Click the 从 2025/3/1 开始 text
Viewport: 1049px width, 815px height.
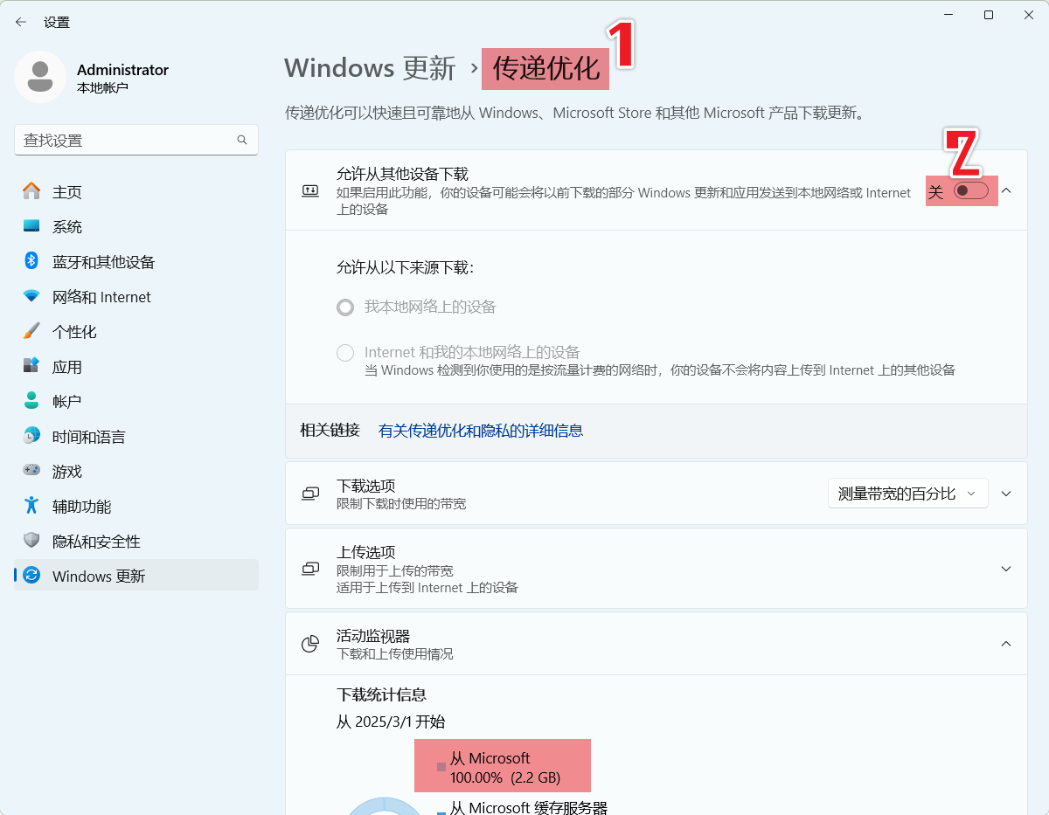coord(391,722)
